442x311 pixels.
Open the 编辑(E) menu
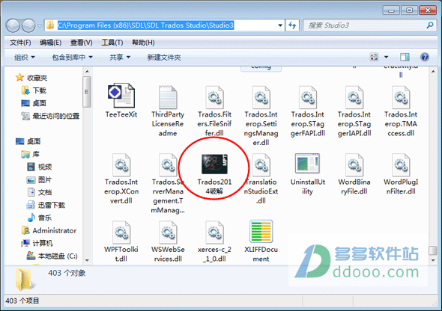pyautogui.click(x=50, y=43)
